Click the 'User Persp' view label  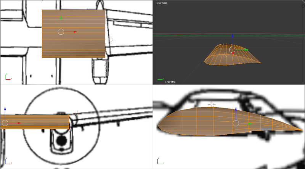pyautogui.click(x=162, y=3)
